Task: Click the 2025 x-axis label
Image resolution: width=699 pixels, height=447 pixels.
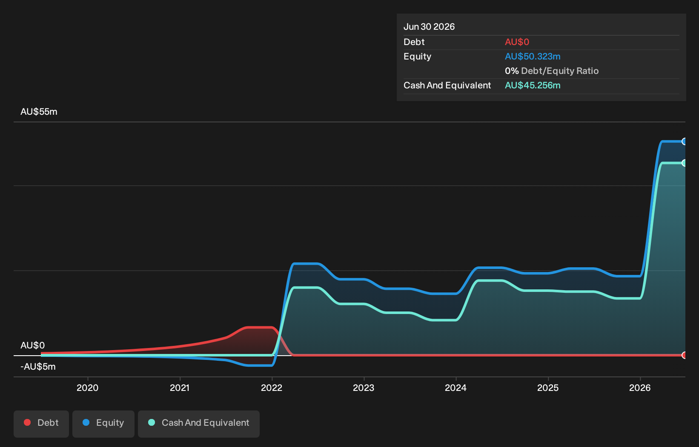Action: click(x=548, y=388)
